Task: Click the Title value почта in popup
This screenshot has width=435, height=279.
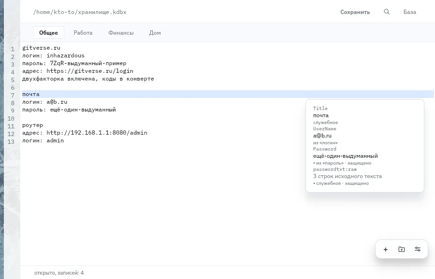Action: click(321, 115)
